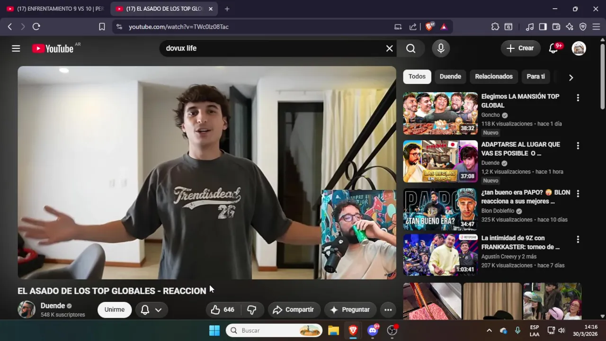The width and height of the screenshot is (606, 341).
Task: Open options for La intimidad de 9Z video
Action: click(578, 239)
